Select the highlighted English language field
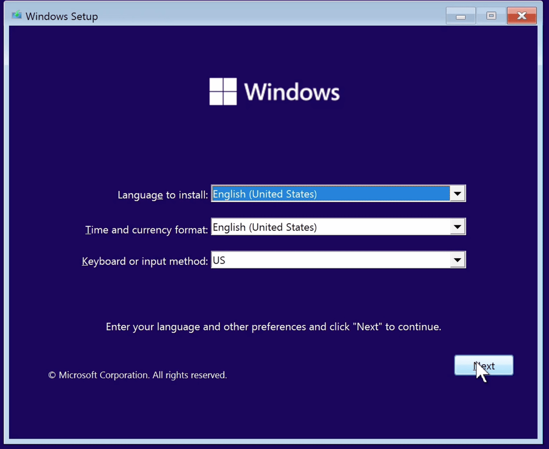Screen dimensions: 549x449 330,194
